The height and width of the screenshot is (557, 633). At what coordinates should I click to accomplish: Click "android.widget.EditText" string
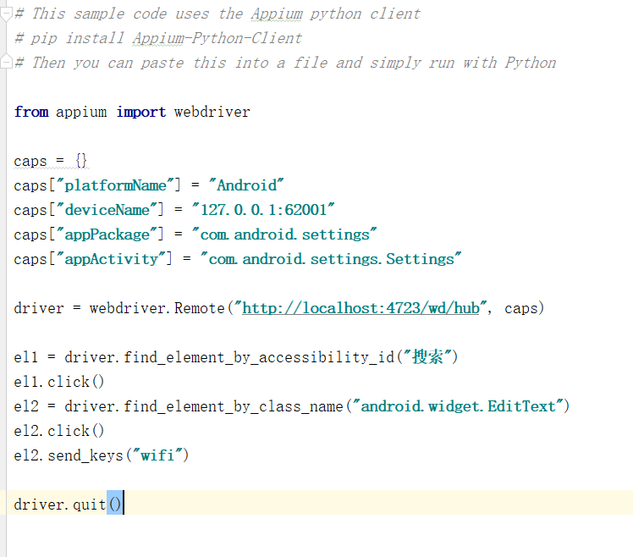(x=458, y=406)
